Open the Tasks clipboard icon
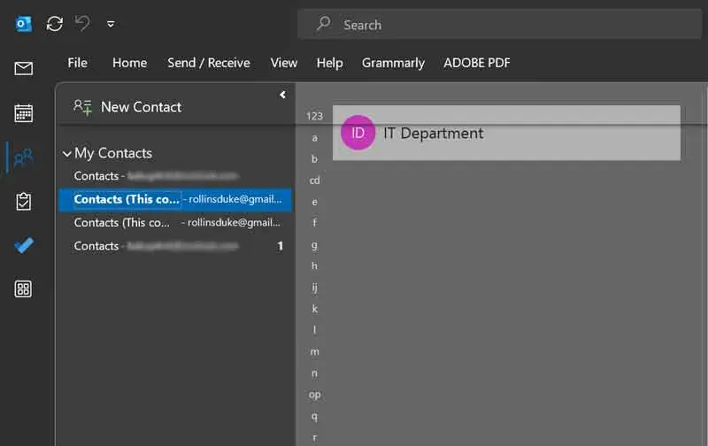708x446 pixels. click(x=24, y=202)
